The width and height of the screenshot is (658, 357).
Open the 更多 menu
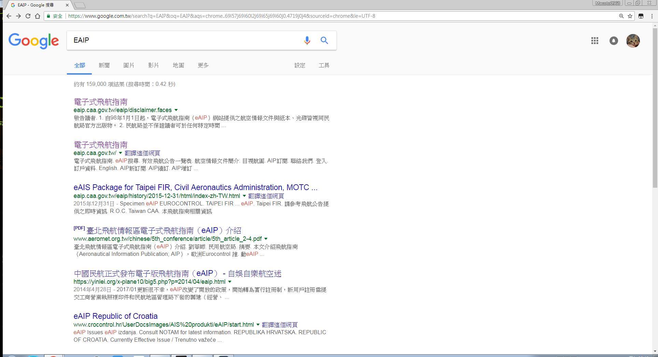click(203, 65)
